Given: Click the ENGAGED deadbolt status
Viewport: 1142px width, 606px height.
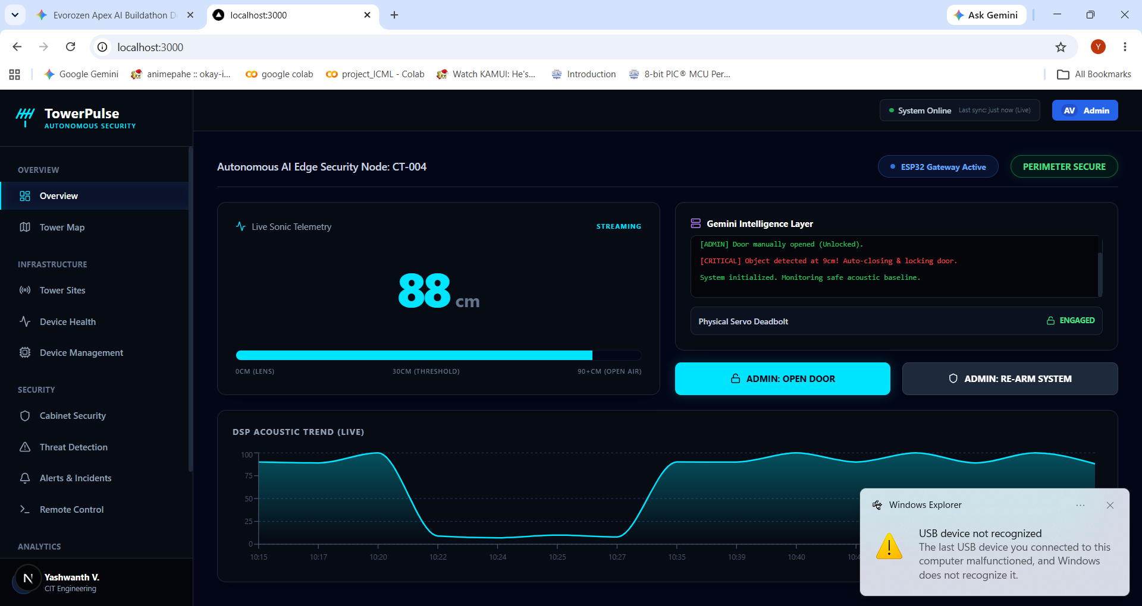Looking at the screenshot, I should (1071, 321).
